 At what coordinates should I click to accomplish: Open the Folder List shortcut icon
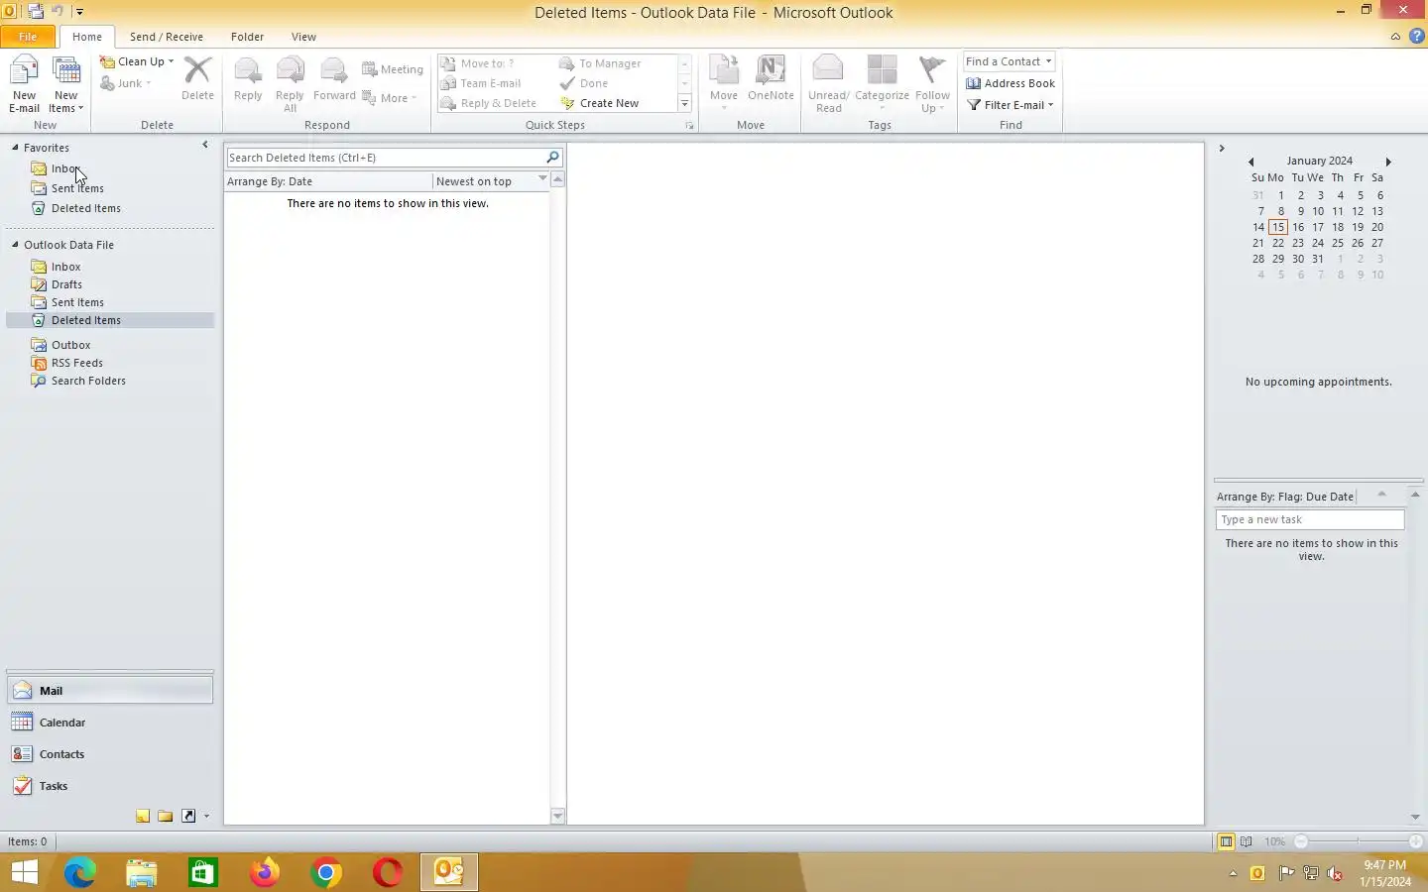pos(166,816)
